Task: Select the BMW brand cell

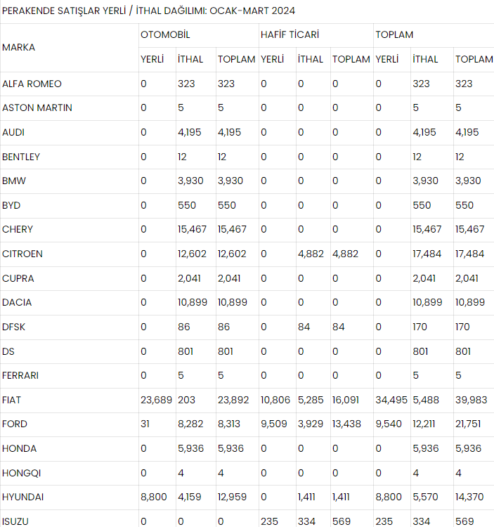Action: 14,181
